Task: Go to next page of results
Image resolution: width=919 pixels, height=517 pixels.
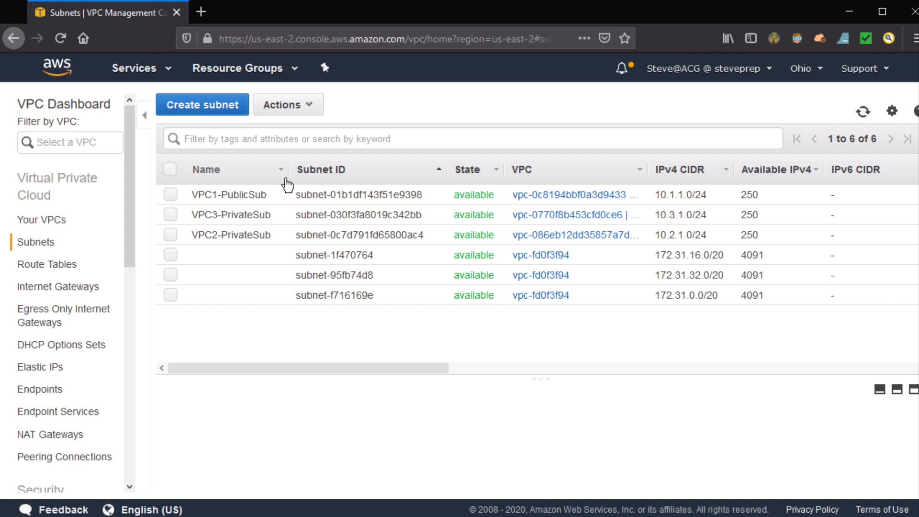Action: 890,139
